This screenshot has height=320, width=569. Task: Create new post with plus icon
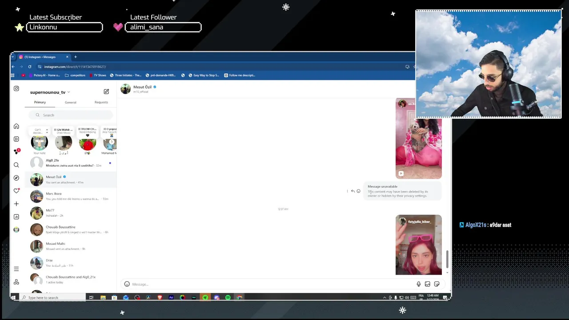pyautogui.click(x=16, y=204)
